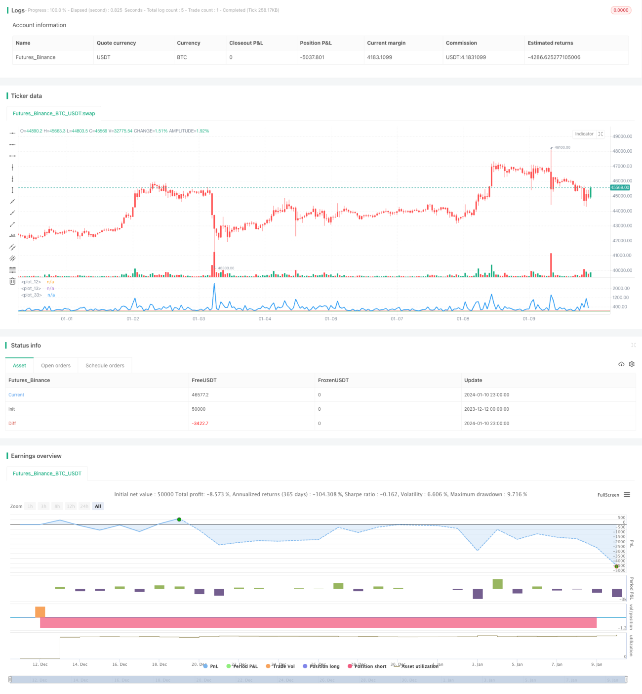Hide the Position short legend series
The image size is (642, 694).
tap(367, 666)
